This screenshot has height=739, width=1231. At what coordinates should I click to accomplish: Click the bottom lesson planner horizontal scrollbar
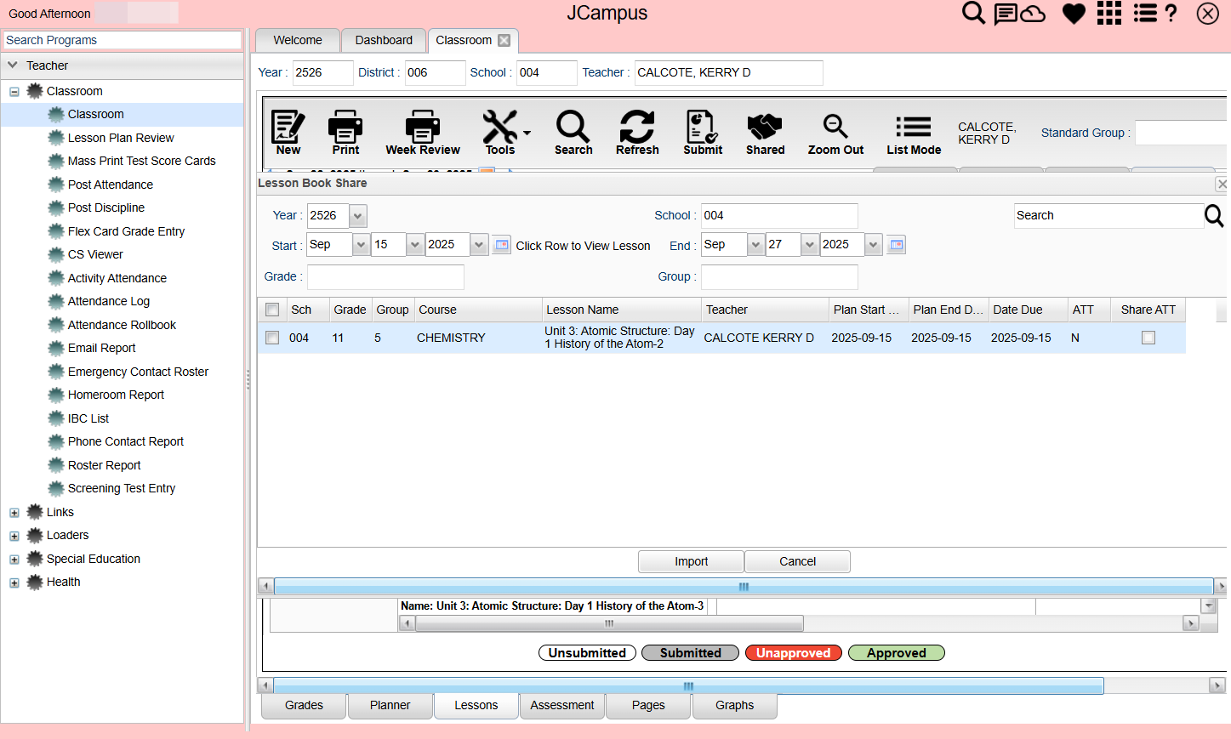click(689, 686)
